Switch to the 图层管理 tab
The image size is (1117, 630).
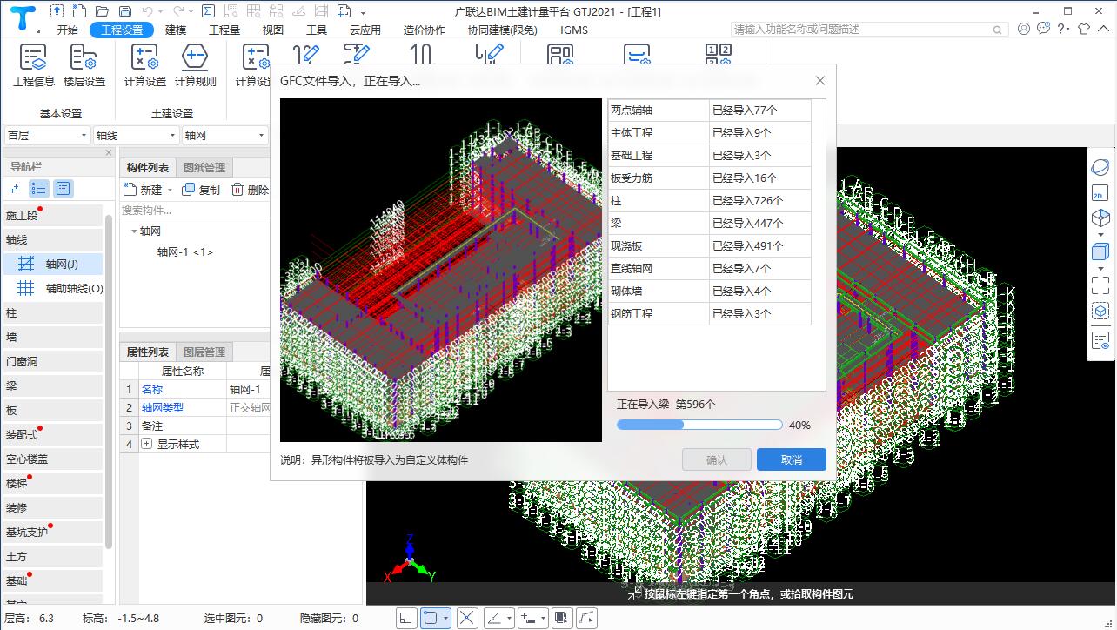204,352
